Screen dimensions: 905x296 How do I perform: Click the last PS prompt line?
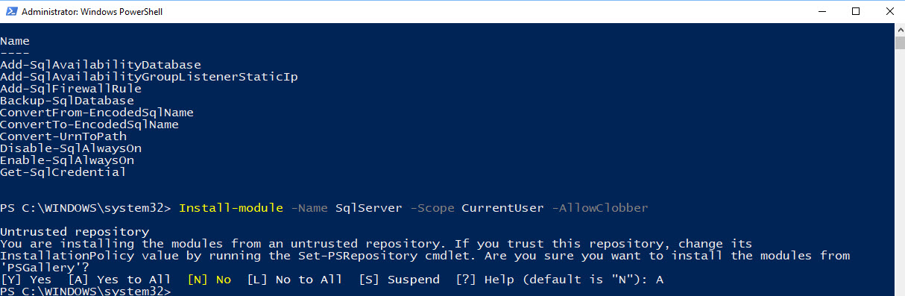pos(86,292)
